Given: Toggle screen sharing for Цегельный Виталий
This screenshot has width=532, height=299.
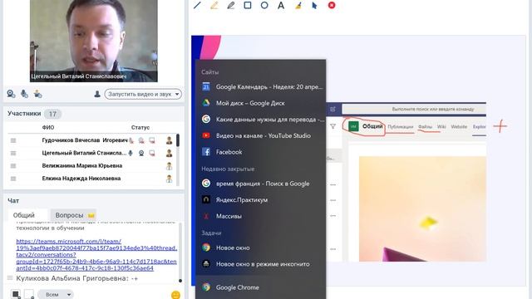Looking at the screenshot, I should 152,153.
